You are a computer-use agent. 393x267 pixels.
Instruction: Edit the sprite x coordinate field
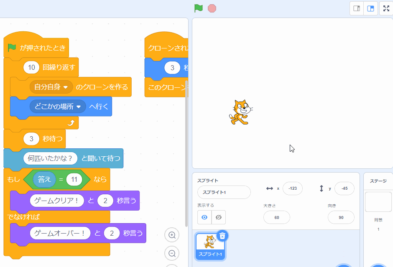[292, 188]
